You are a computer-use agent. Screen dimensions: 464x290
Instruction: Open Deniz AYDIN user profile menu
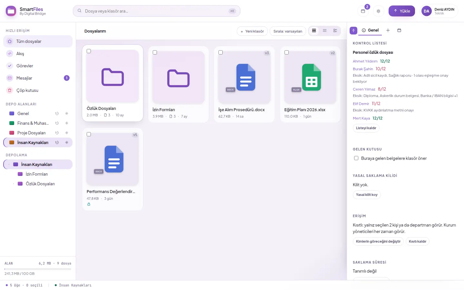click(x=439, y=11)
